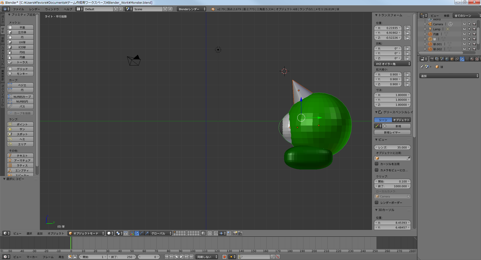Open the XYZ オイラー角 rotation mode dropdown
This screenshot has height=260, width=481.
pyautogui.click(x=392, y=64)
